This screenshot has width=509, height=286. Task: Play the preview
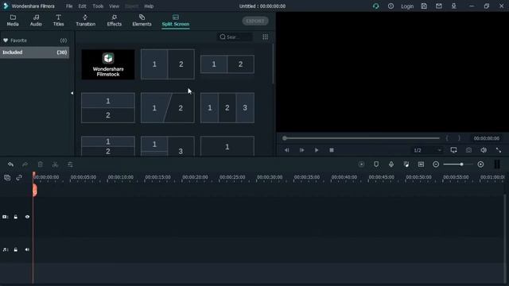[317, 150]
